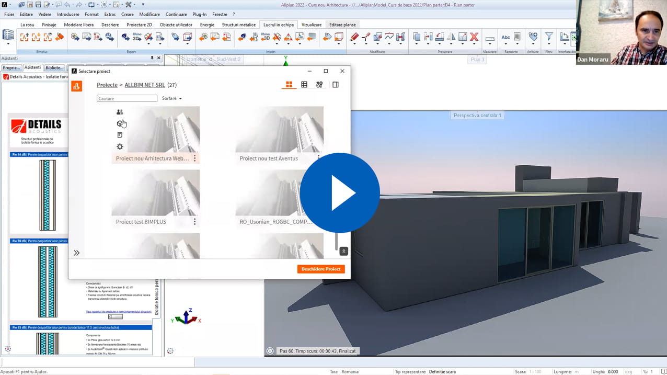667x375 pixels.
Task: Open the Fisier menu
Action: 9,15
